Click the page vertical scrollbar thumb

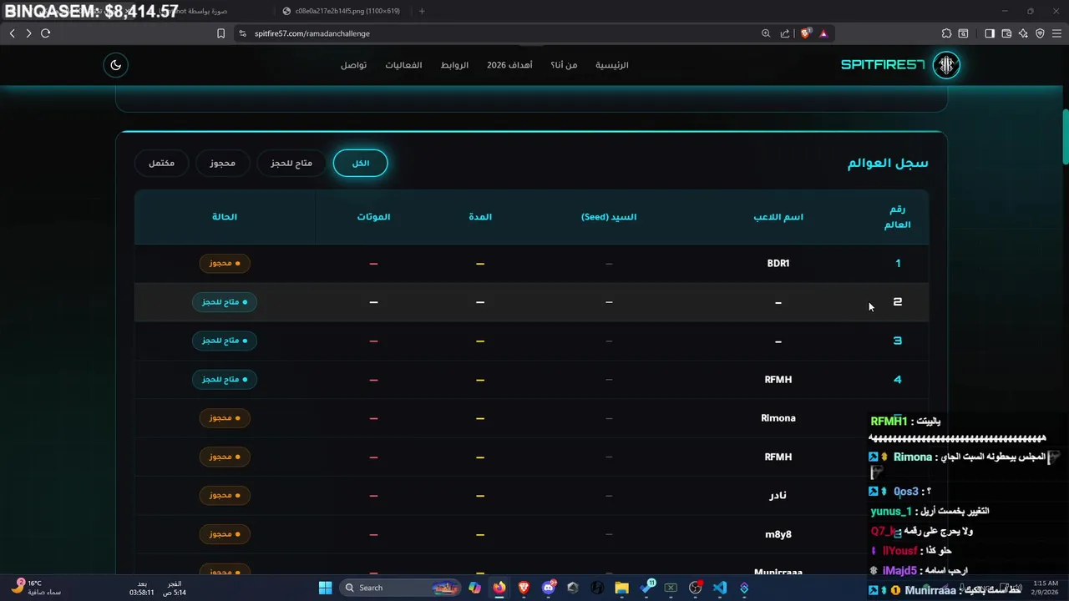point(1065,137)
